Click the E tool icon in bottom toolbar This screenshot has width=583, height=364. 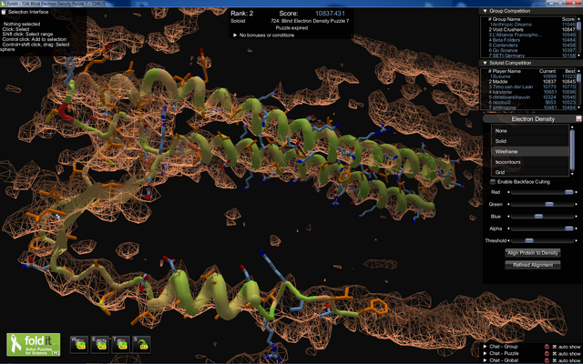100,345
